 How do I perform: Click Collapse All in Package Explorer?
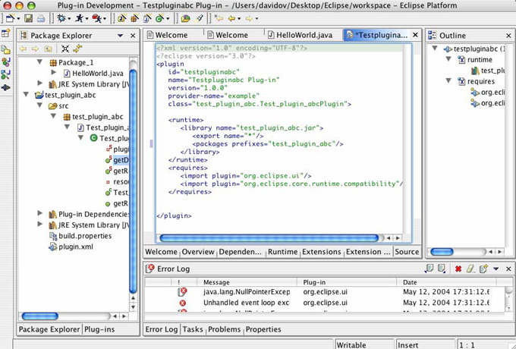tap(64, 49)
